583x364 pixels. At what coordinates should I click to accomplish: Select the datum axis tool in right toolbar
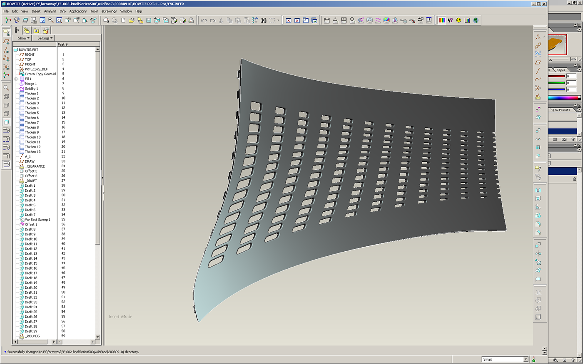point(538,71)
